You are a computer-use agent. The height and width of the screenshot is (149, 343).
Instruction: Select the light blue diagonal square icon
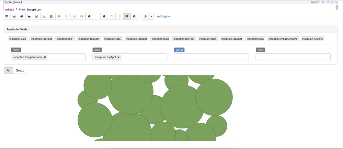[67, 16]
